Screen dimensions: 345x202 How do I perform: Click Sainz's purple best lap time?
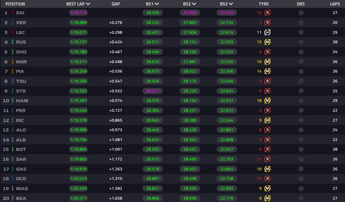click(78, 13)
